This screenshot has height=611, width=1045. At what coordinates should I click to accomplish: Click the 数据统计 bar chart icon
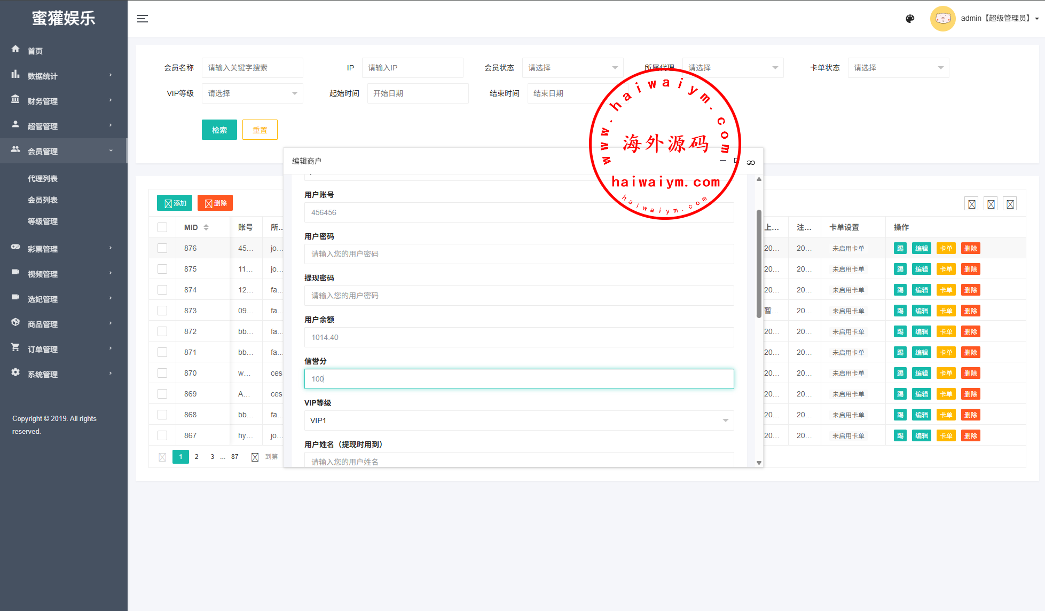point(15,75)
